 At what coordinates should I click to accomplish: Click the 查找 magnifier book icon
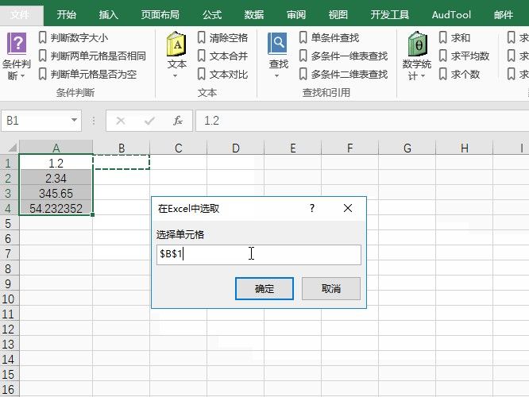coord(278,44)
